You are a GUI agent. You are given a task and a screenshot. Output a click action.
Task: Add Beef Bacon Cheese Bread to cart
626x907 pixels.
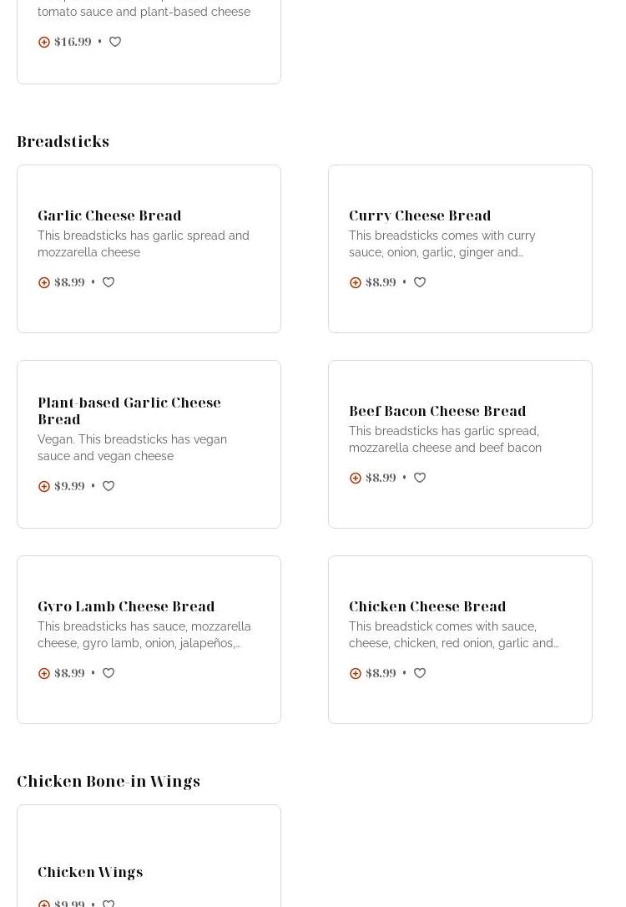(x=356, y=478)
